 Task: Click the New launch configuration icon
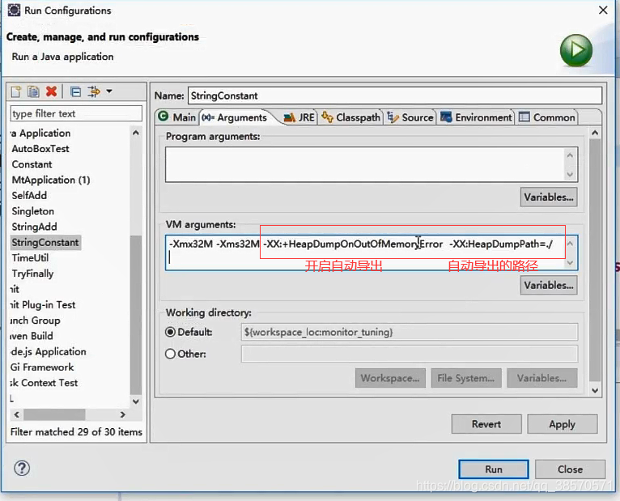[x=16, y=91]
